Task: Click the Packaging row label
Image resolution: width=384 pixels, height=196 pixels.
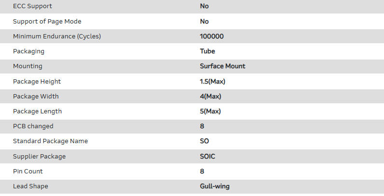Action: pyautogui.click(x=28, y=51)
